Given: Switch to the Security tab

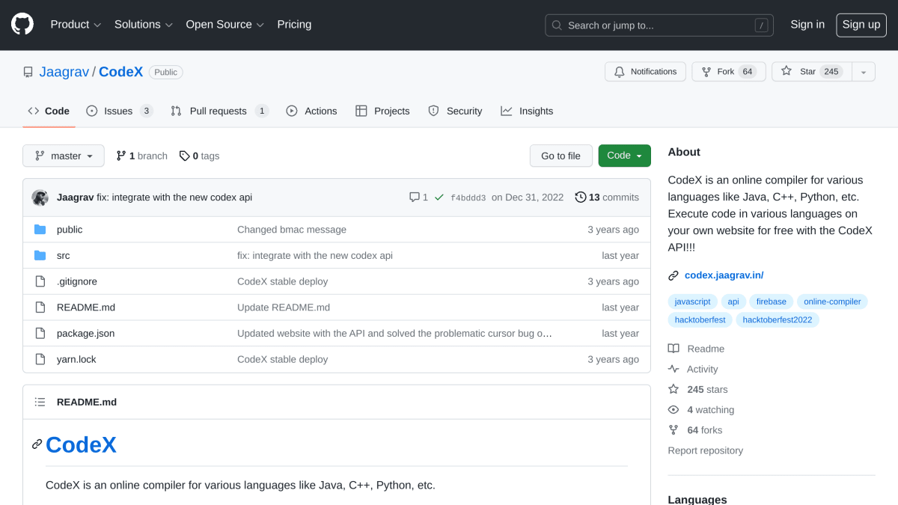Looking at the screenshot, I should tap(455, 111).
